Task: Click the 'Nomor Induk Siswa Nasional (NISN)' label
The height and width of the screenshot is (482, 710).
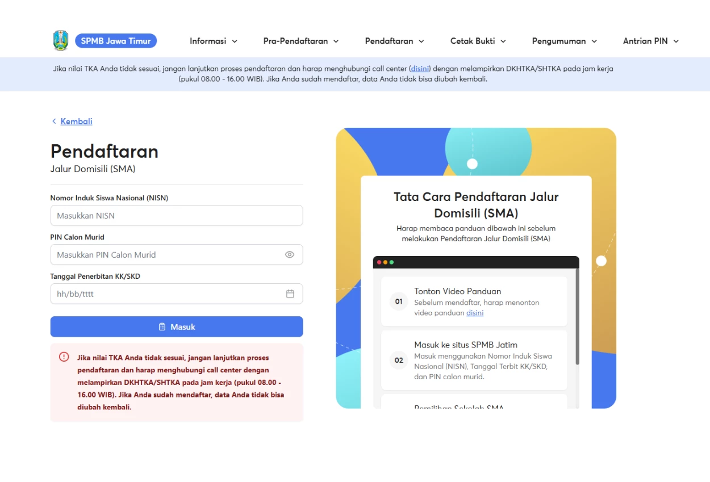Action: [109, 198]
